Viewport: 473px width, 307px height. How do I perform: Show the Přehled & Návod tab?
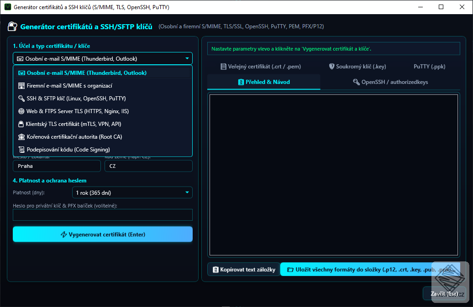[x=264, y=82]
